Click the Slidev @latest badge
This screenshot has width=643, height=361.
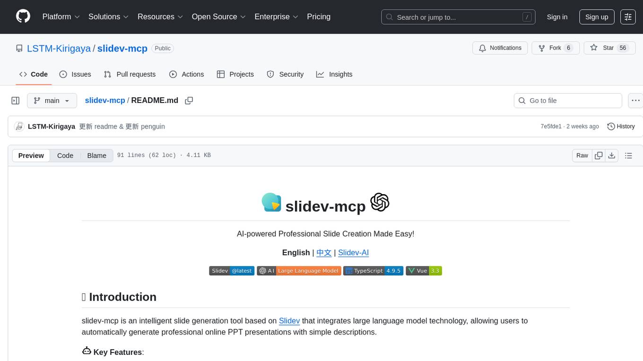coord(232,271)
